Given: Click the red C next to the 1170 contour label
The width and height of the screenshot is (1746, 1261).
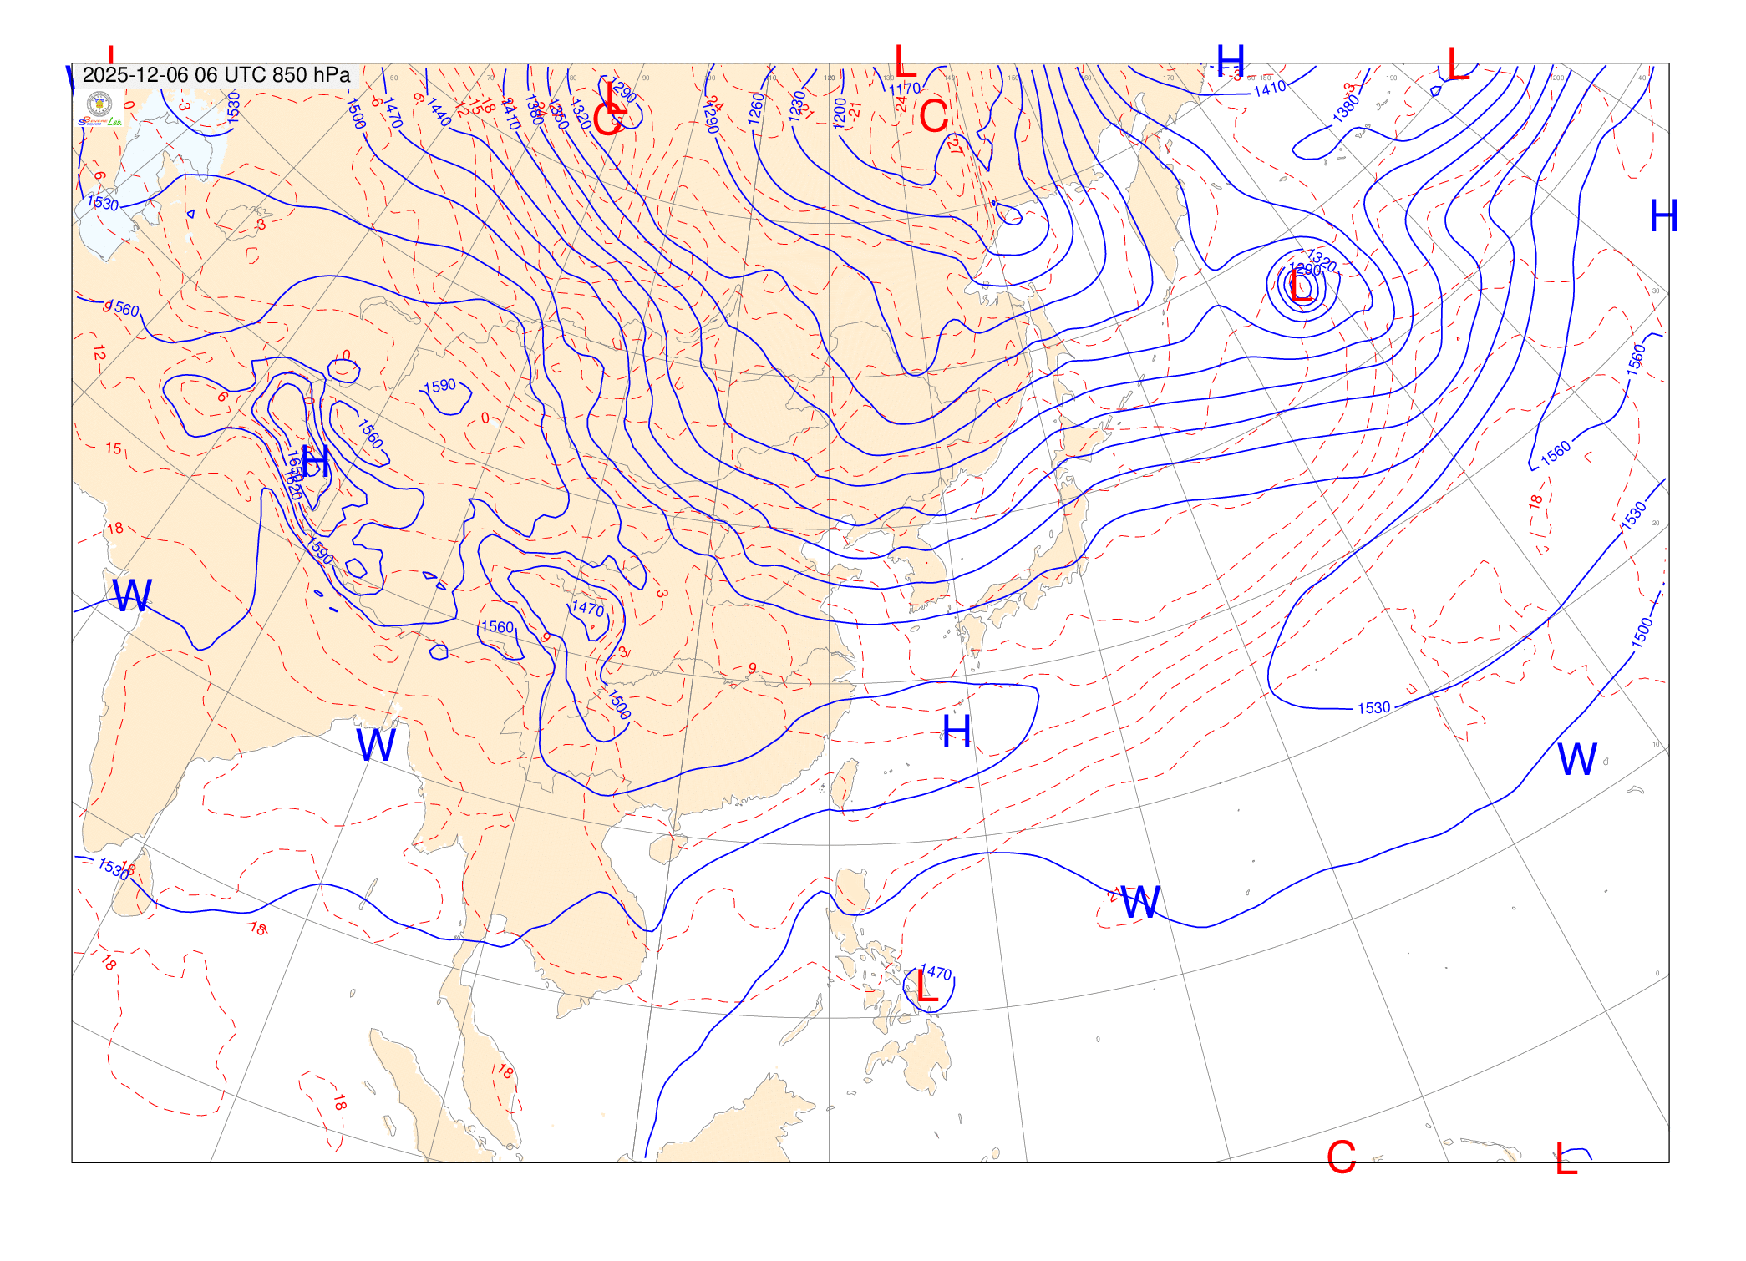Looking at the screenshot, I should (933, 117).
